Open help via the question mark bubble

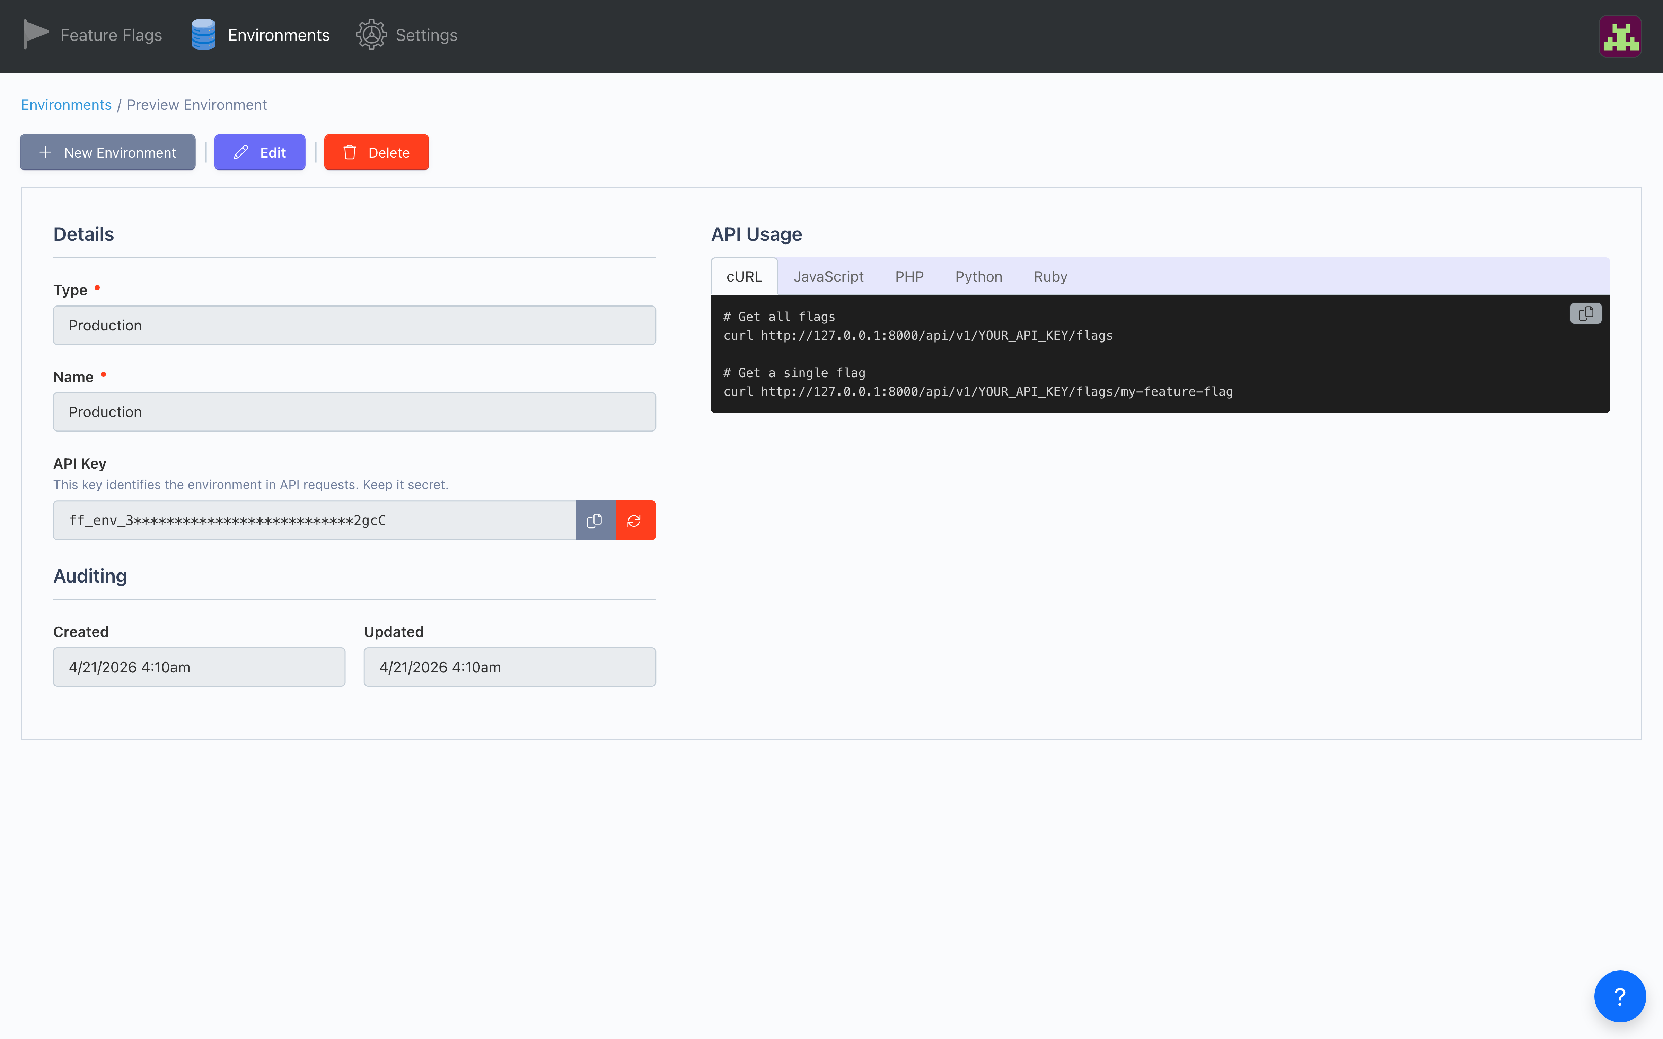click(1619, 996)
